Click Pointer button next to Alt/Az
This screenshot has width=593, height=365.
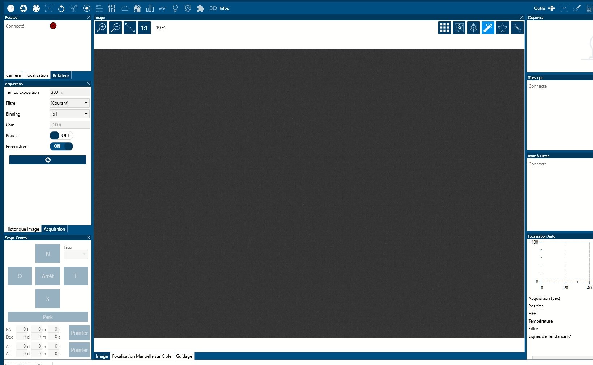coord(79,350)
